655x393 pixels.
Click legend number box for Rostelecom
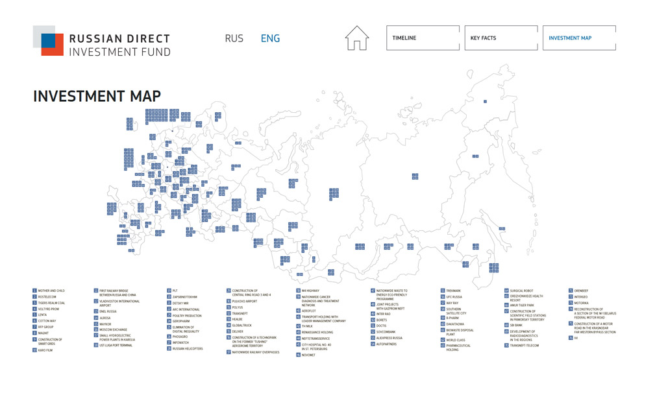[34, 296]
